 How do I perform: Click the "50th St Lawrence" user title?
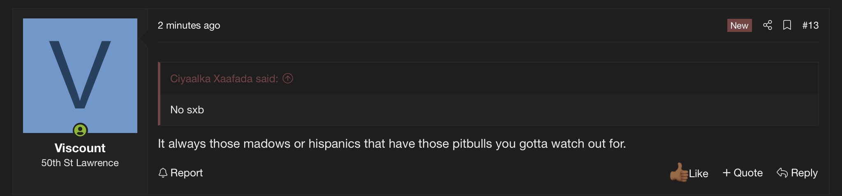[80, 163]
